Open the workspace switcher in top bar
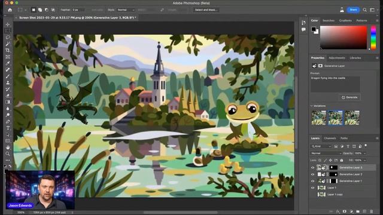Viewport: 383px width, 215px height. [372, 10]
